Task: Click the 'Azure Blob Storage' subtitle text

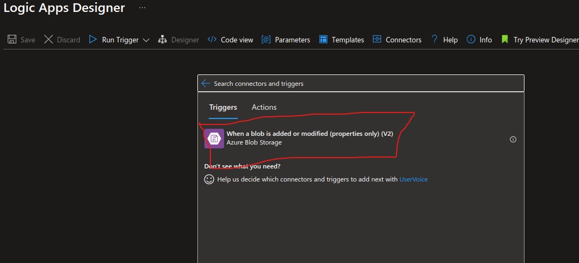Action: tap(254, 142)
